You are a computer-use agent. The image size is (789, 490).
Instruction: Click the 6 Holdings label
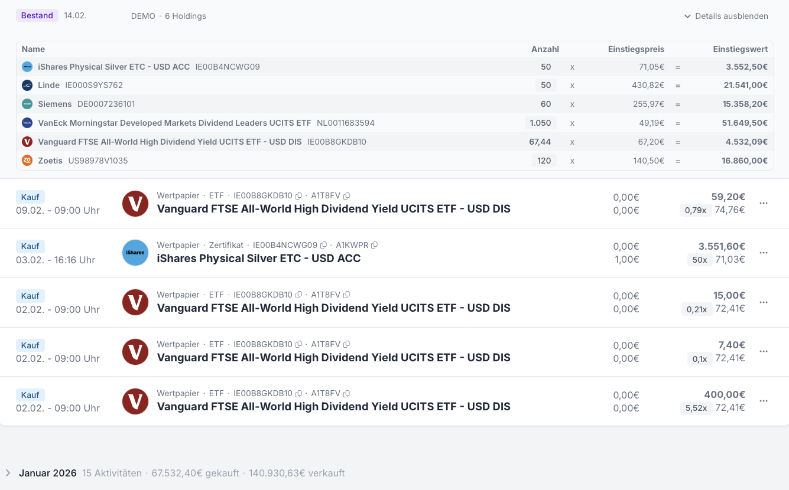[186, 16]
